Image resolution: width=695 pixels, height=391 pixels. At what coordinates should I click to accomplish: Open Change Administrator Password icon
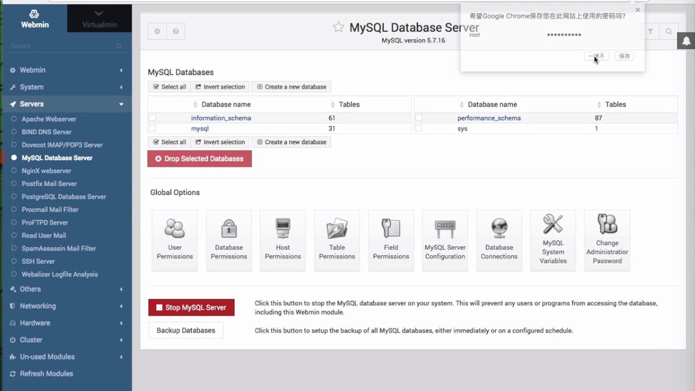click(x=607, y=240)
